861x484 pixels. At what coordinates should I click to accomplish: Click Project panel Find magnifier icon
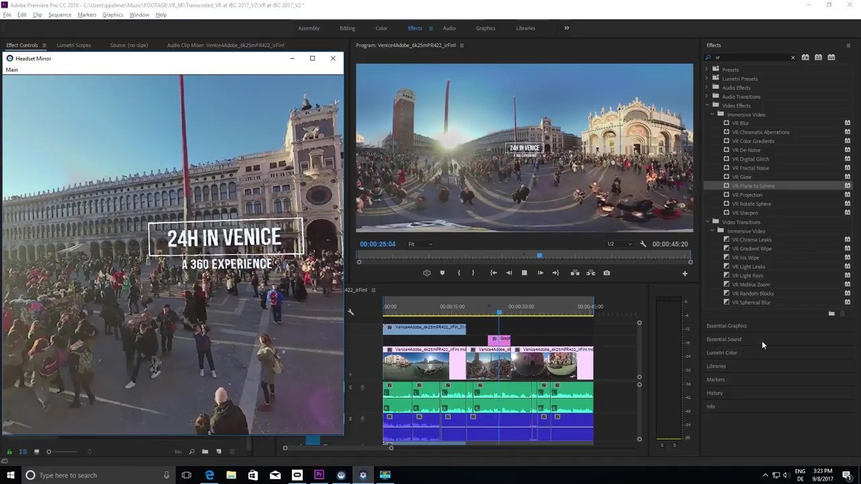(192, 452)
